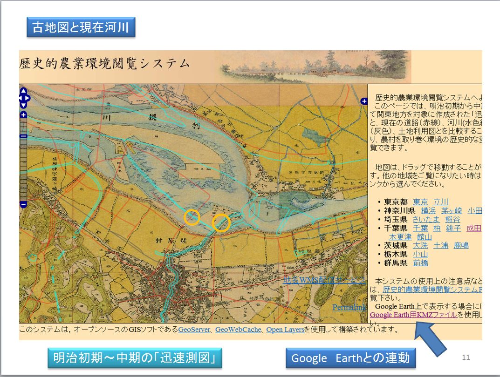Pan the map down with the arrow
This screenshot has height=377, width=500.
point(23,105)
